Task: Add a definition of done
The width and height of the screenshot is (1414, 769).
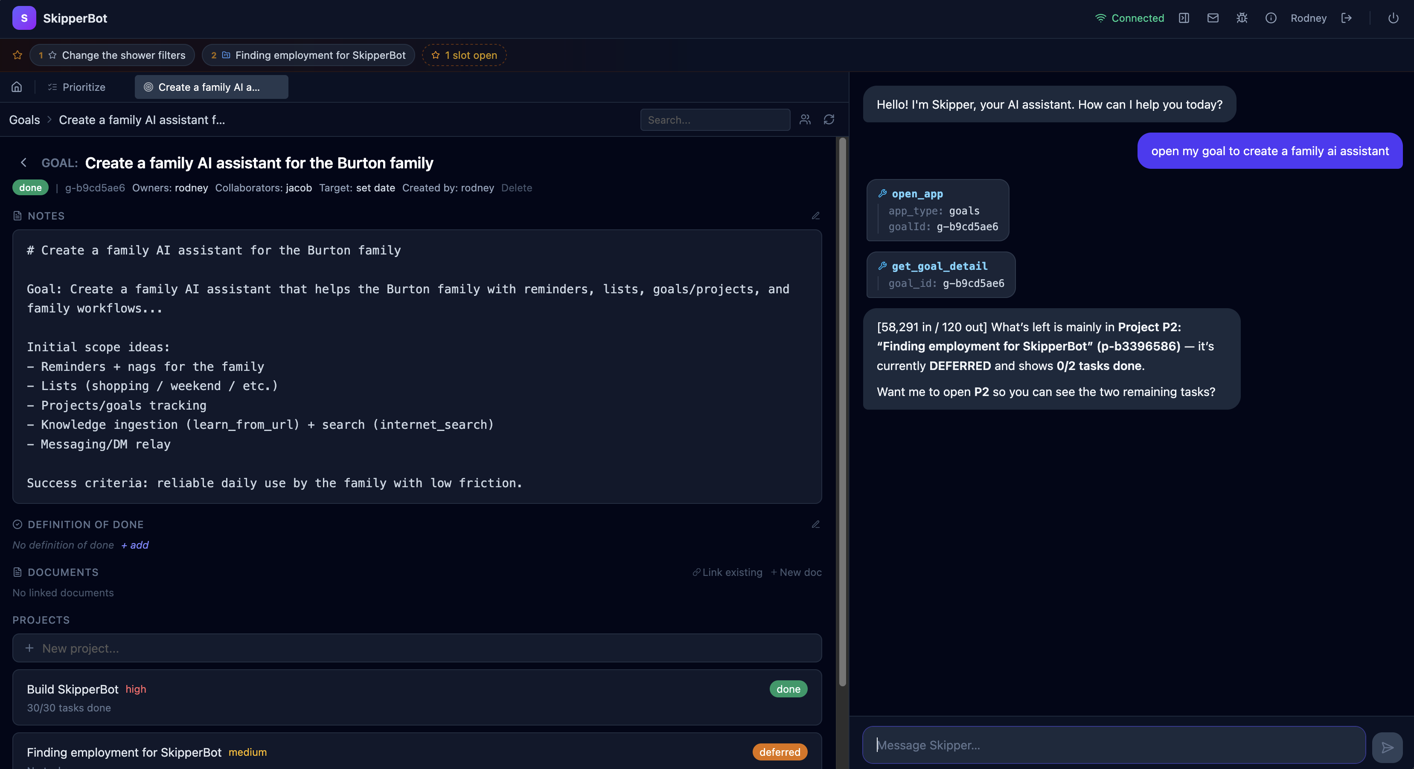Action: [135, 545]
